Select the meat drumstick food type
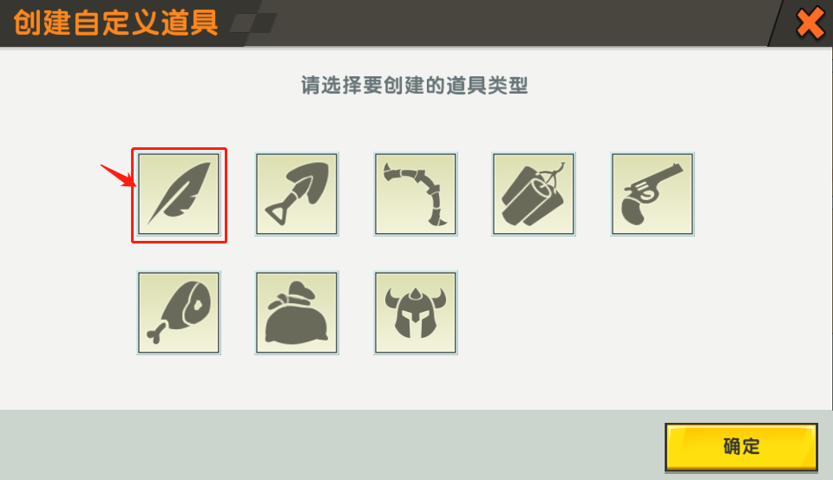Screen dimensions: 833x480 pos(179,313)
